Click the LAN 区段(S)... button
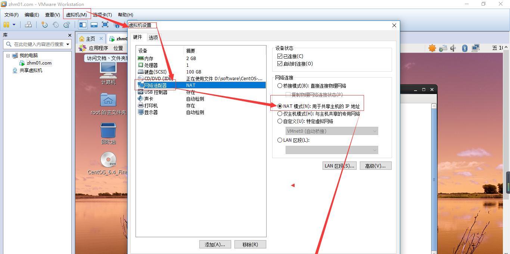This screenshot has height=254, width=510. pos(339,166)
